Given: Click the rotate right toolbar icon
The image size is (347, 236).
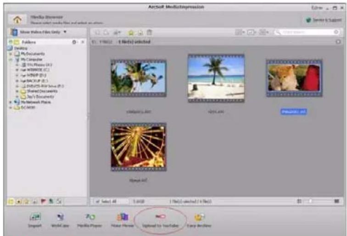Looking at the screenshot, I should (x=106, y=33).
